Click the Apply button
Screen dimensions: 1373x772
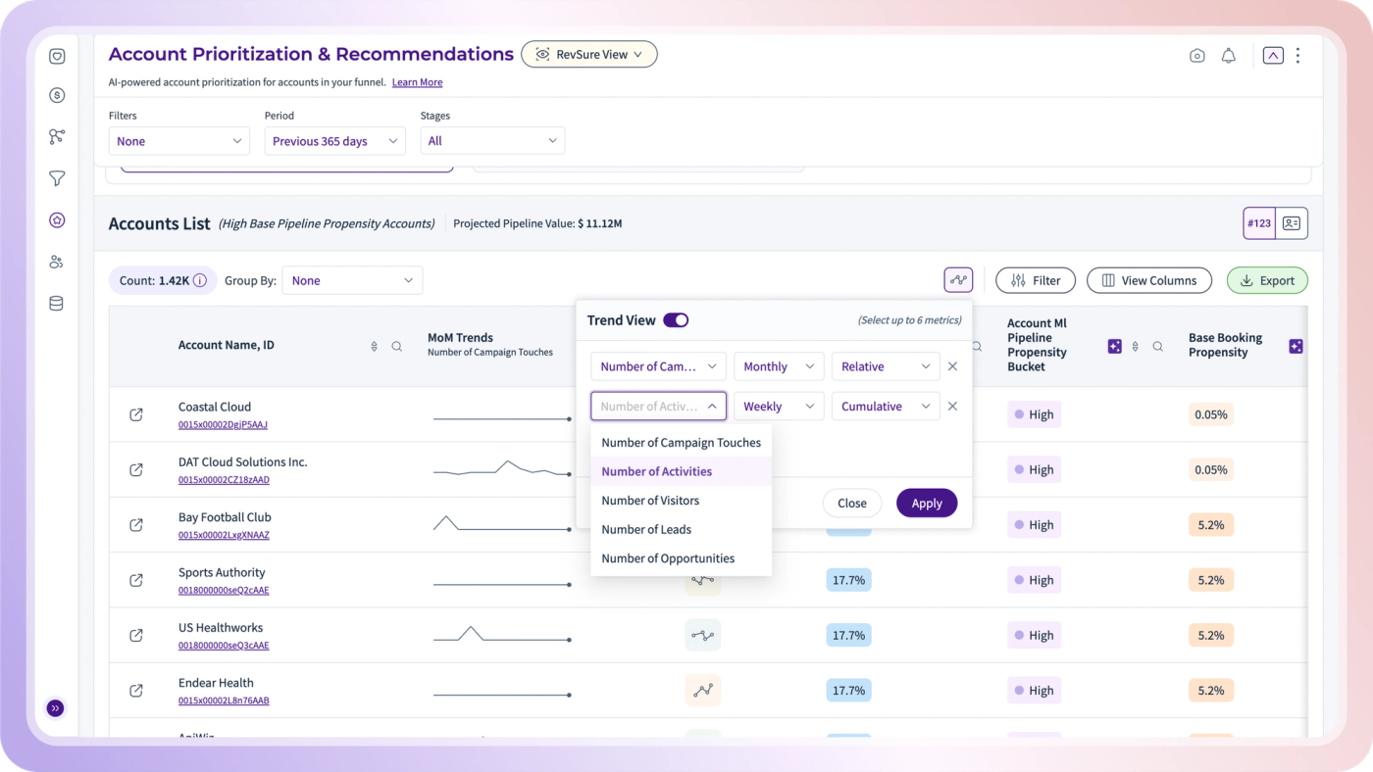click(927, 503)
